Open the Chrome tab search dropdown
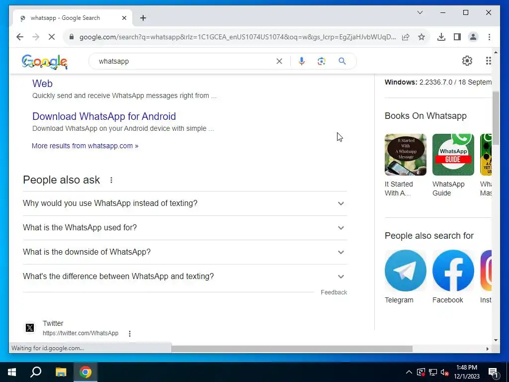This screenshot has width=509, height=382. (420, 12)
